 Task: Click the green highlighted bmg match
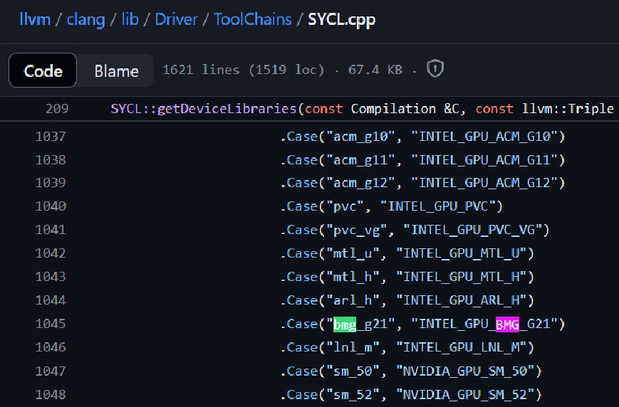(x=345, y=324)
